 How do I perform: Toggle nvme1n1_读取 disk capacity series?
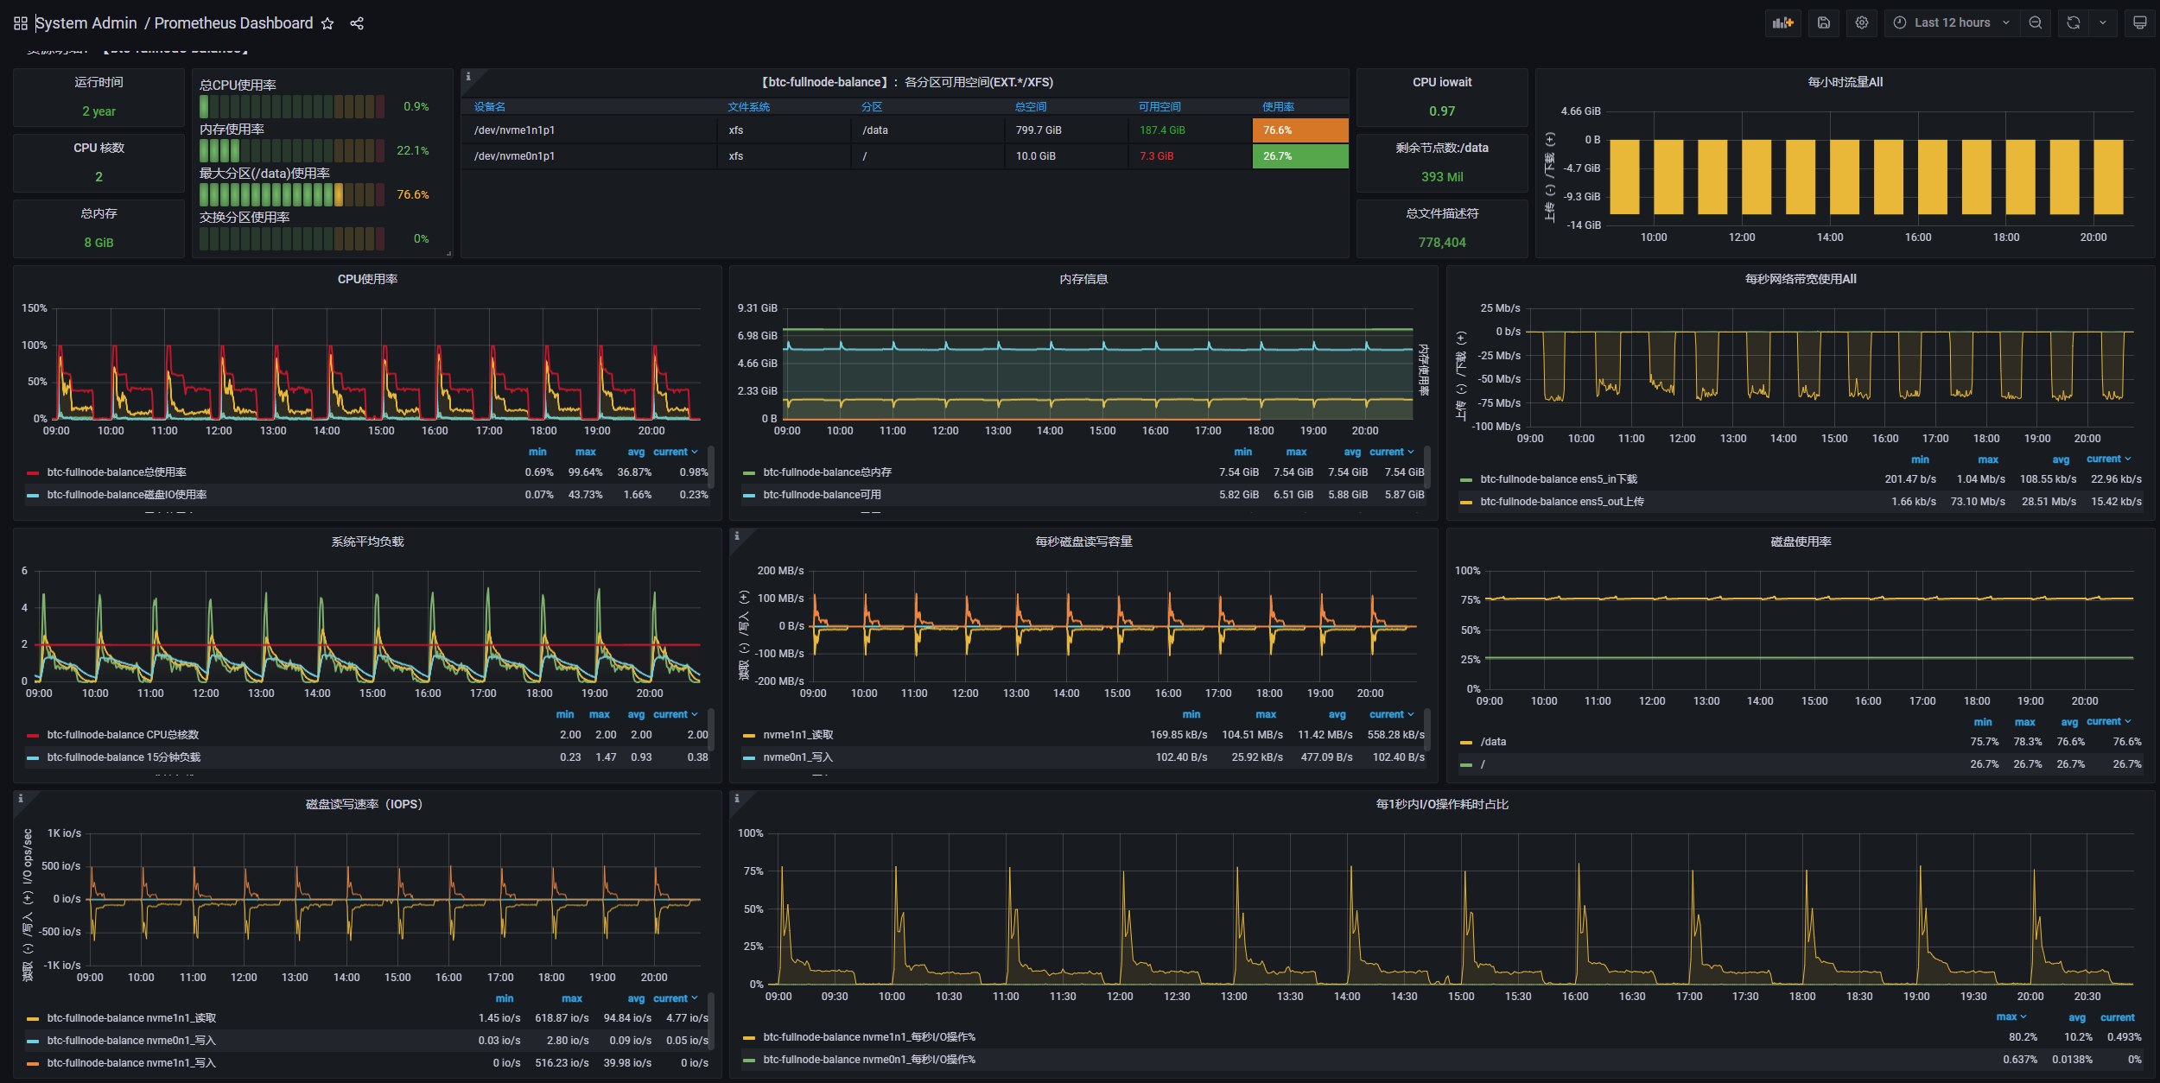coord(797,735)
